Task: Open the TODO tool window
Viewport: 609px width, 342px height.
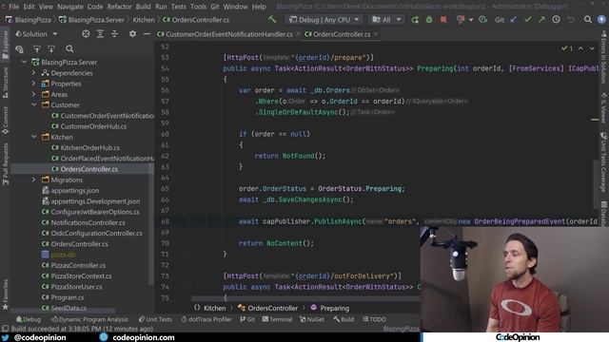Action: [374, 319]
